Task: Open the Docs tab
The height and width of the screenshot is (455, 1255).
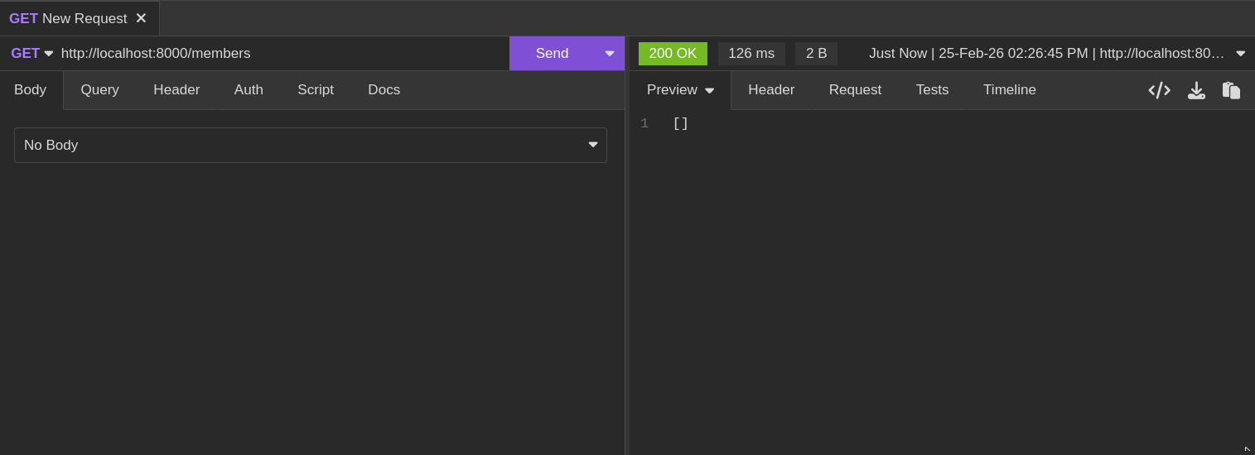Action: 384,90
